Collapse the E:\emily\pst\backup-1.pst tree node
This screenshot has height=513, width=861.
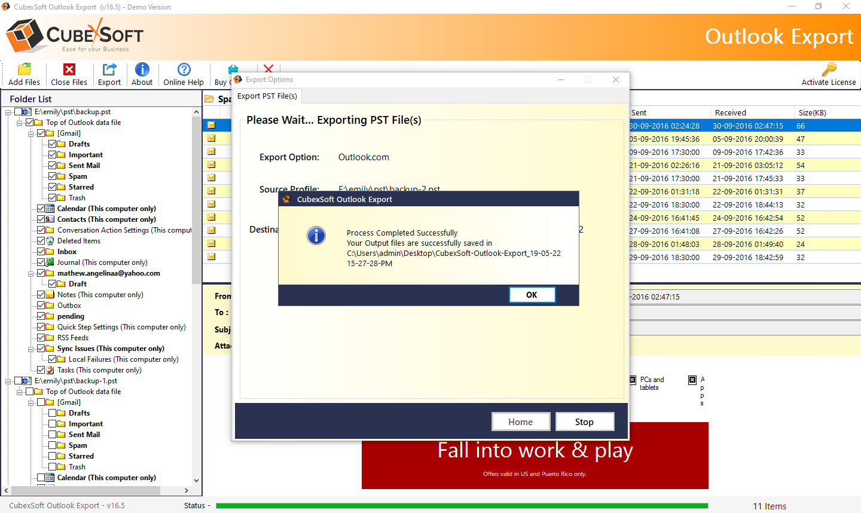8,381
